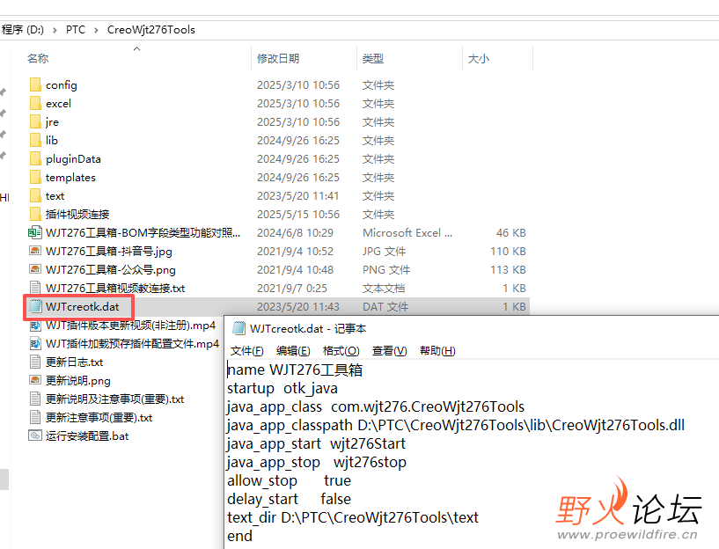Select file name WJT276工具箱-抖音号.jpg

click(108, 251)
